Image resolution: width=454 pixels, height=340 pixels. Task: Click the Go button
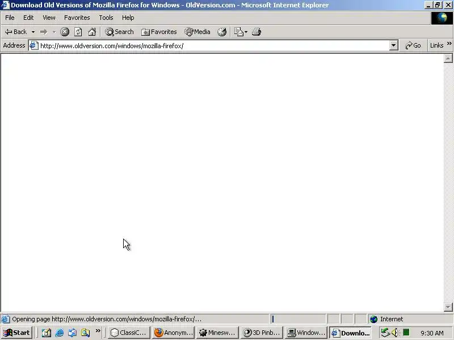[413, 46]
